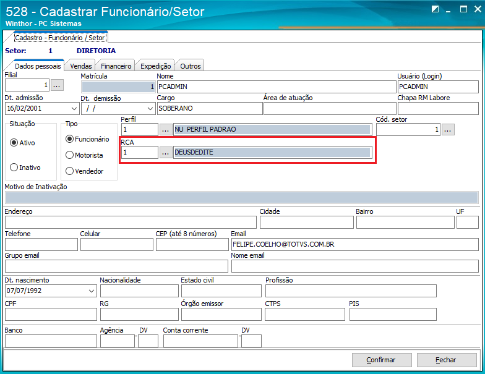The image size is (485, 374).
Task: Maximize the Cadastrar Funcionário window
Action: pyautogui.click(x=463, y=9)
